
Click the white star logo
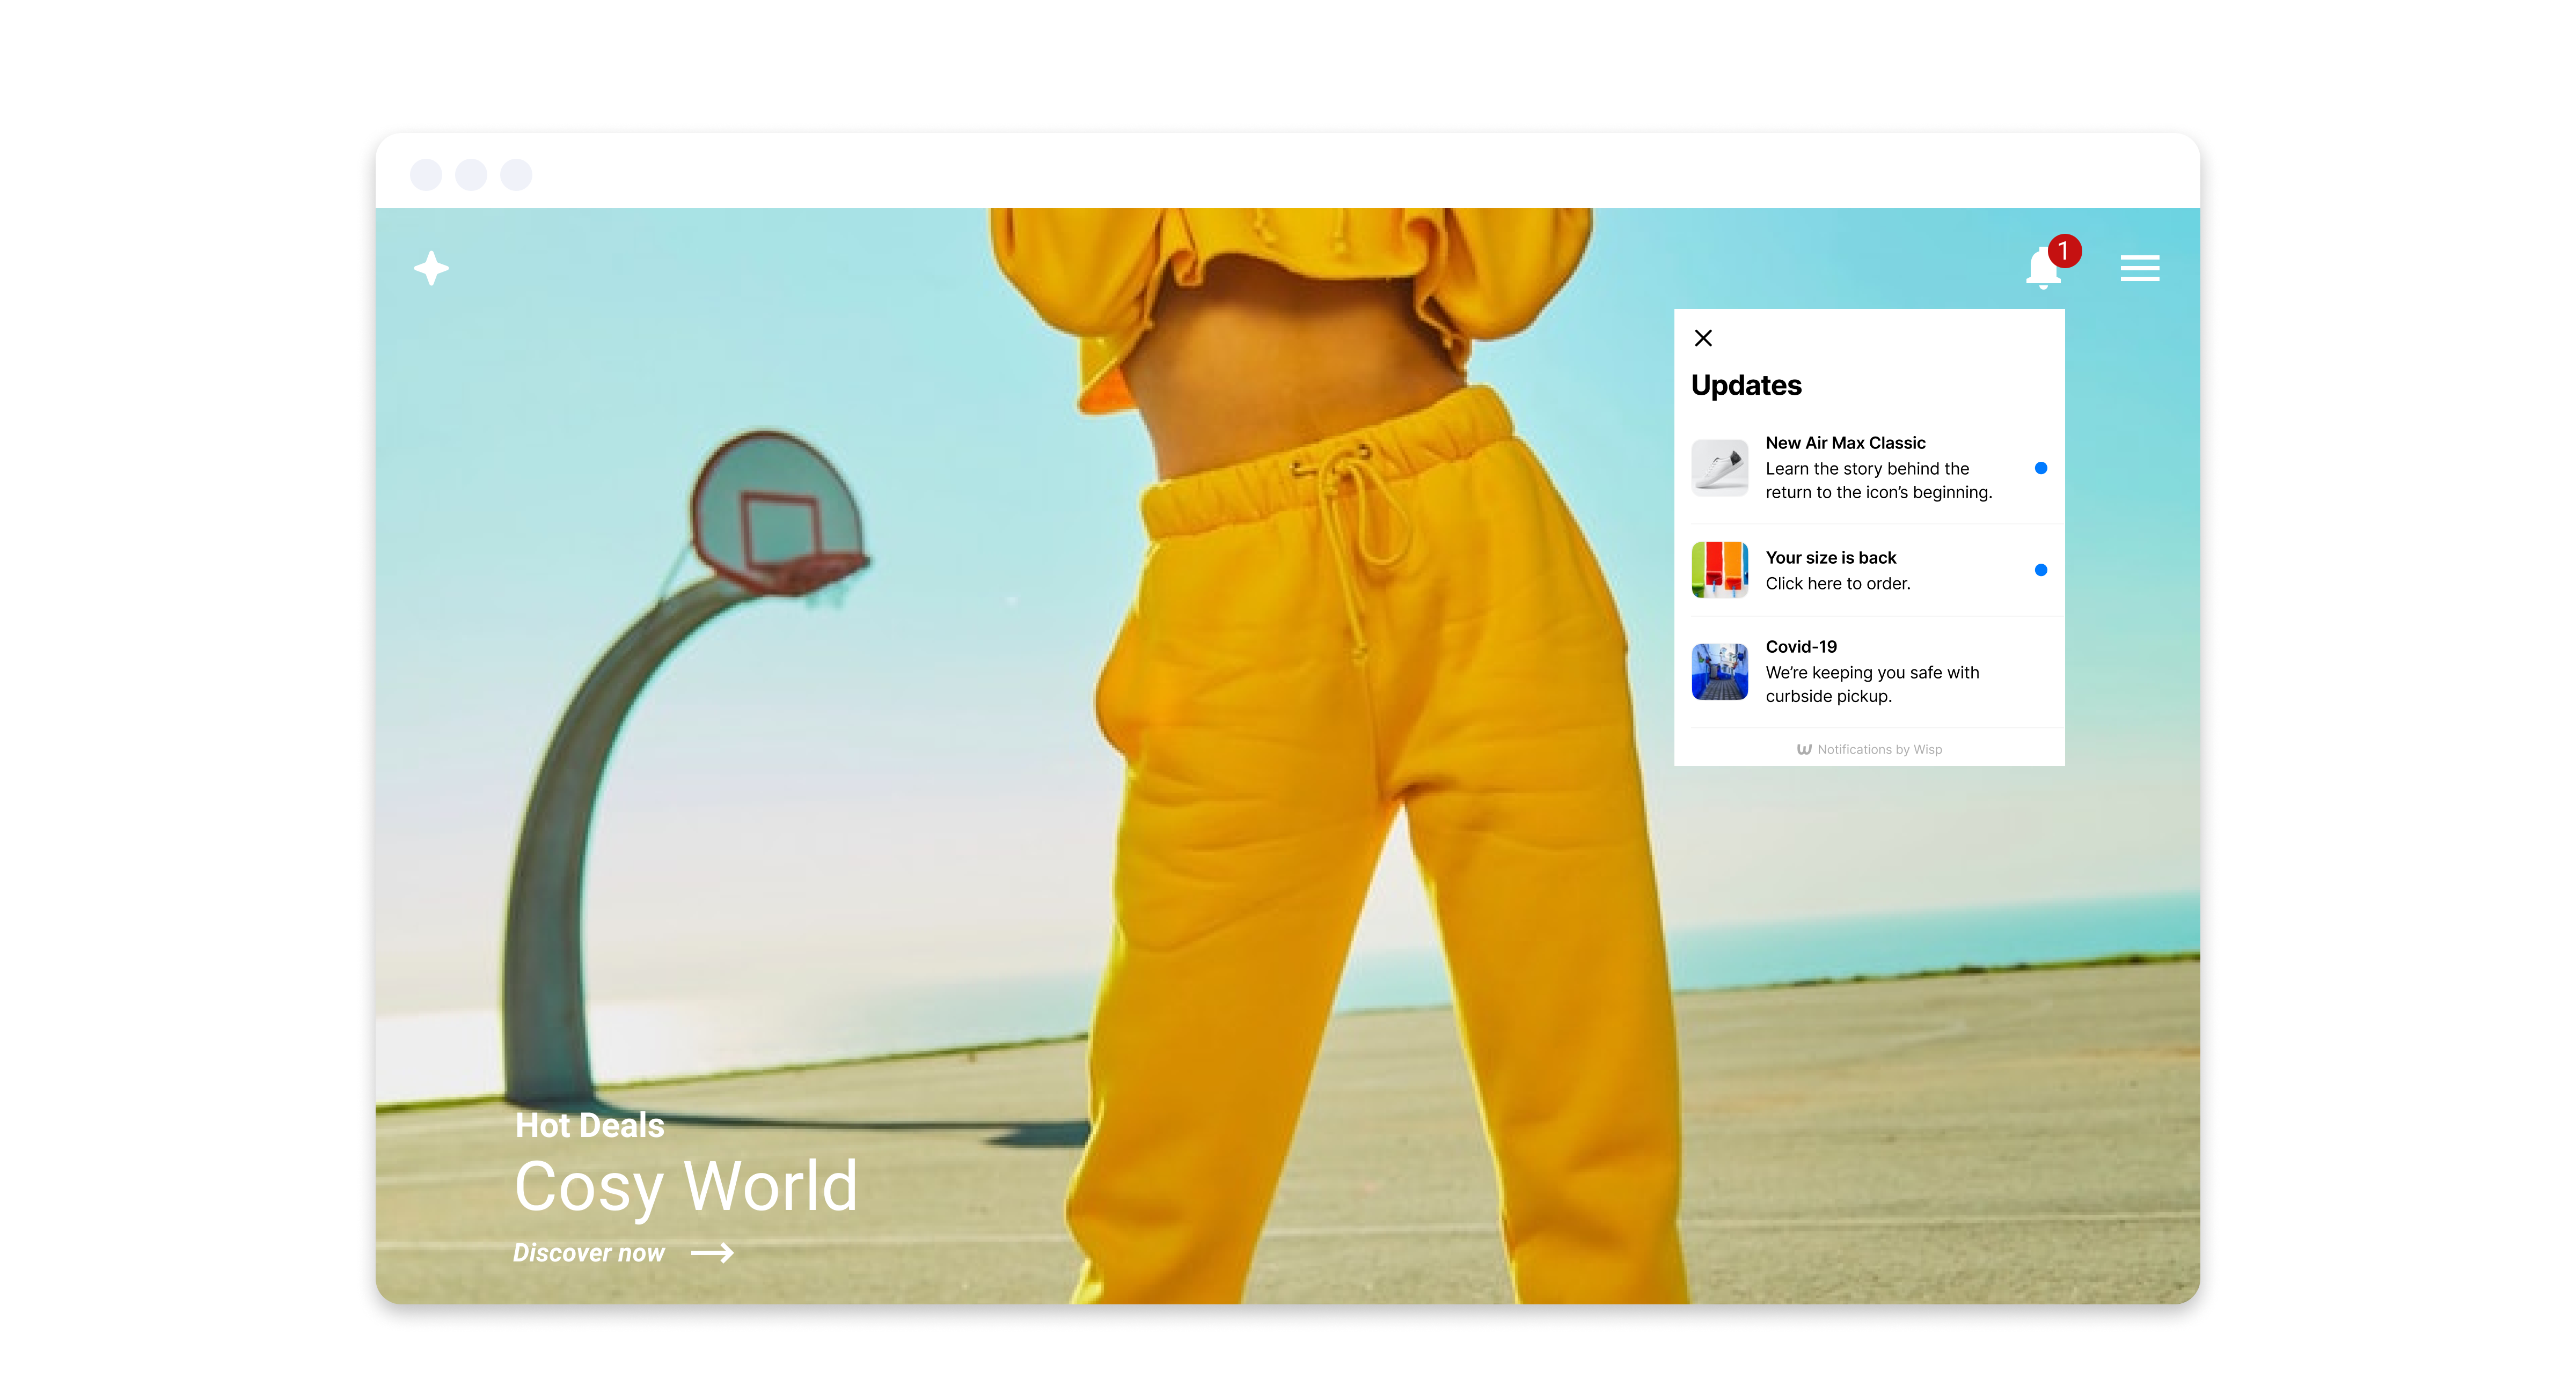point(432,268)
